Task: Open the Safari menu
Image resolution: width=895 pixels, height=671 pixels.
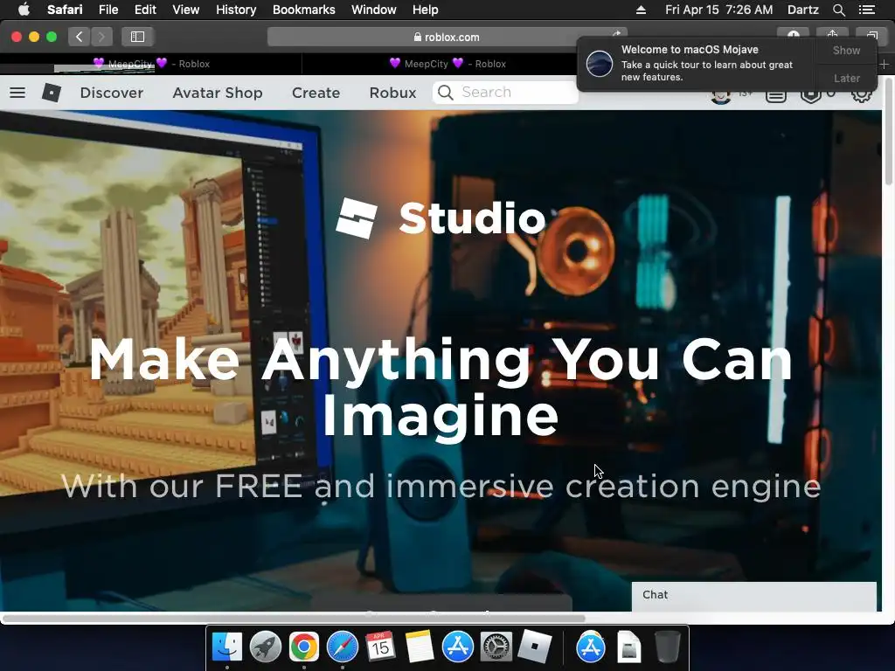Action: click(x=65, y=10)
